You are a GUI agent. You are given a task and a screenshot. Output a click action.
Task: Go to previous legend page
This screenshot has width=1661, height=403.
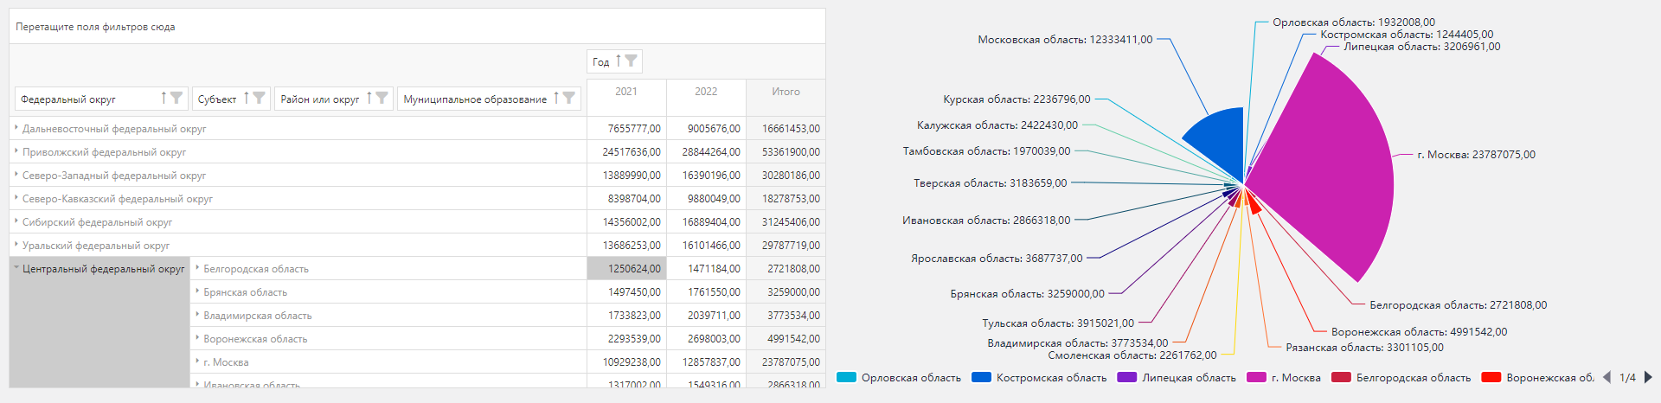coord(1606,377)
